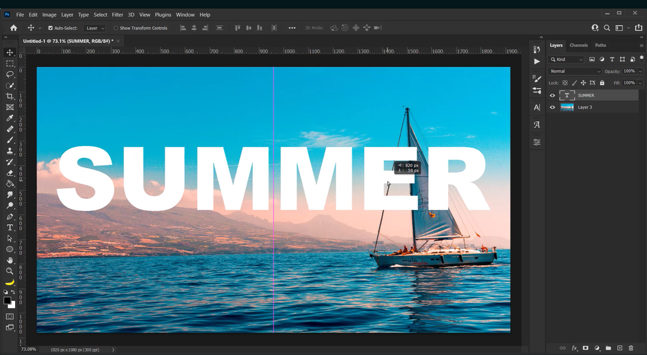This screenshot has width=647, height=355.
Task: Toggle lock all for layer
Action: tap(602, 83)
